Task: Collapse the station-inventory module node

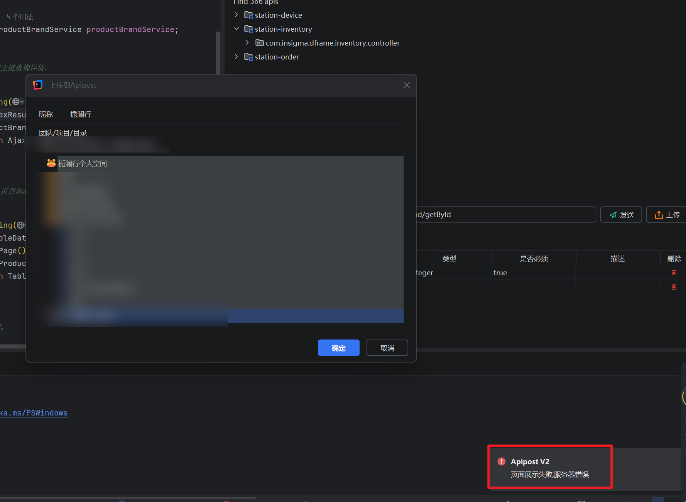Action: pos(236,29)
